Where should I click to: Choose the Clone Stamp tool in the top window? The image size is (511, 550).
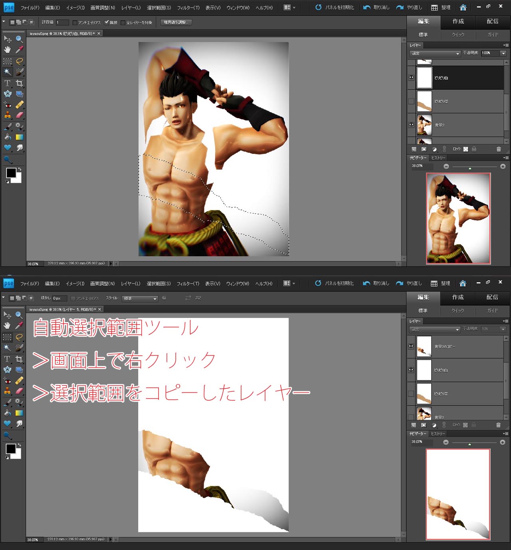8,115
